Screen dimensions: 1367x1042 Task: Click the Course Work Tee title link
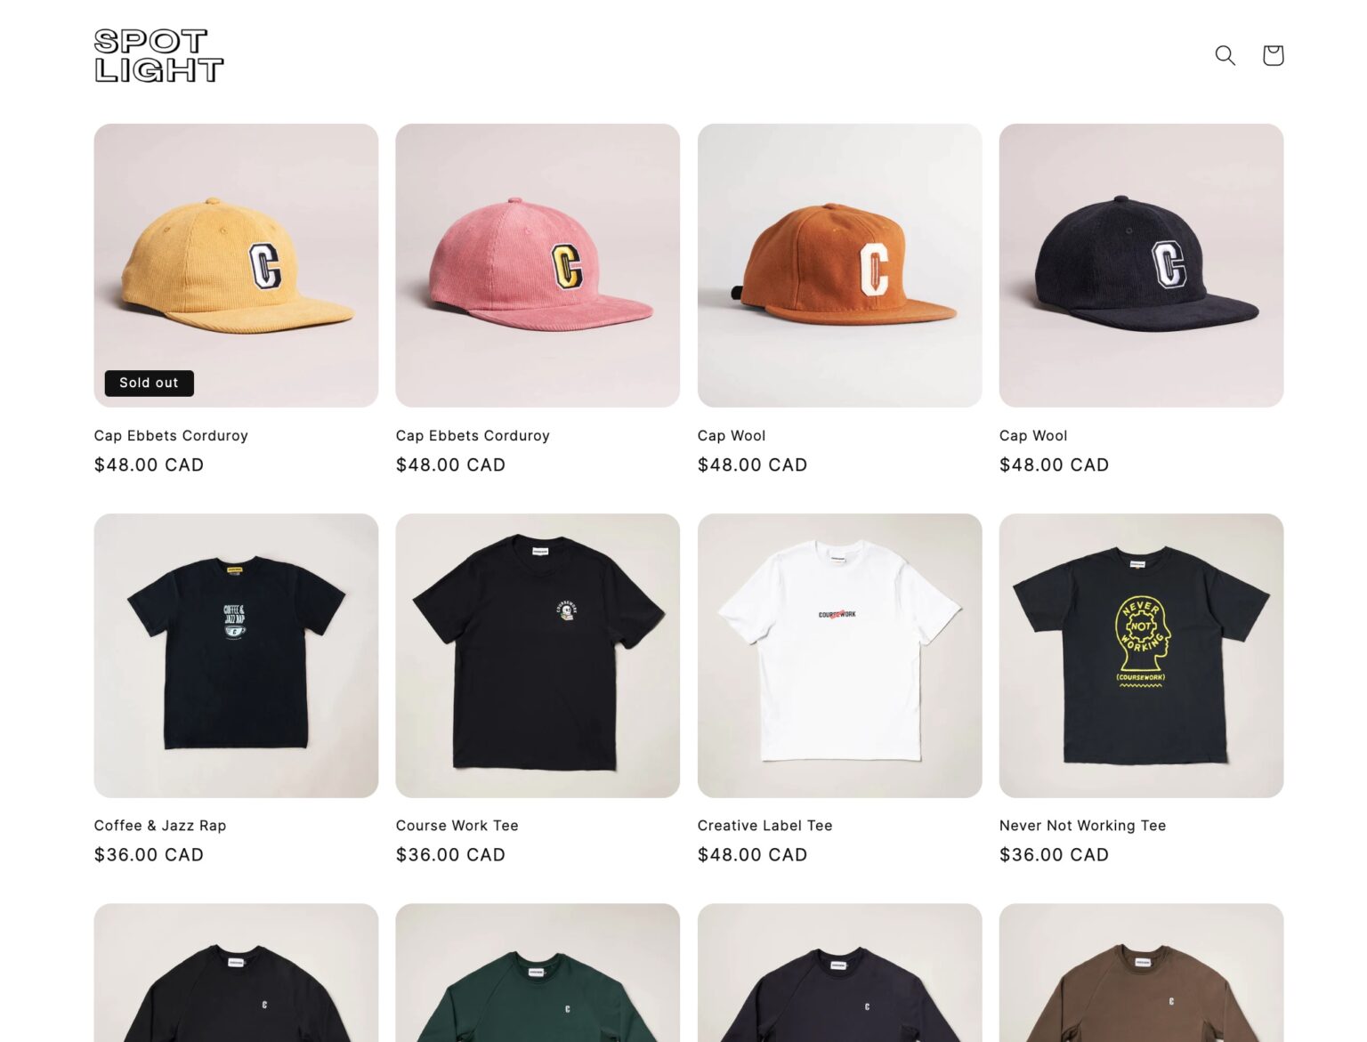point(457,825)
